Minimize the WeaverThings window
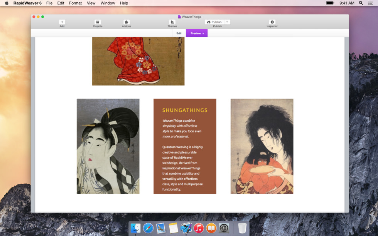Screen dimensions: 378x236 coord(38,17)
